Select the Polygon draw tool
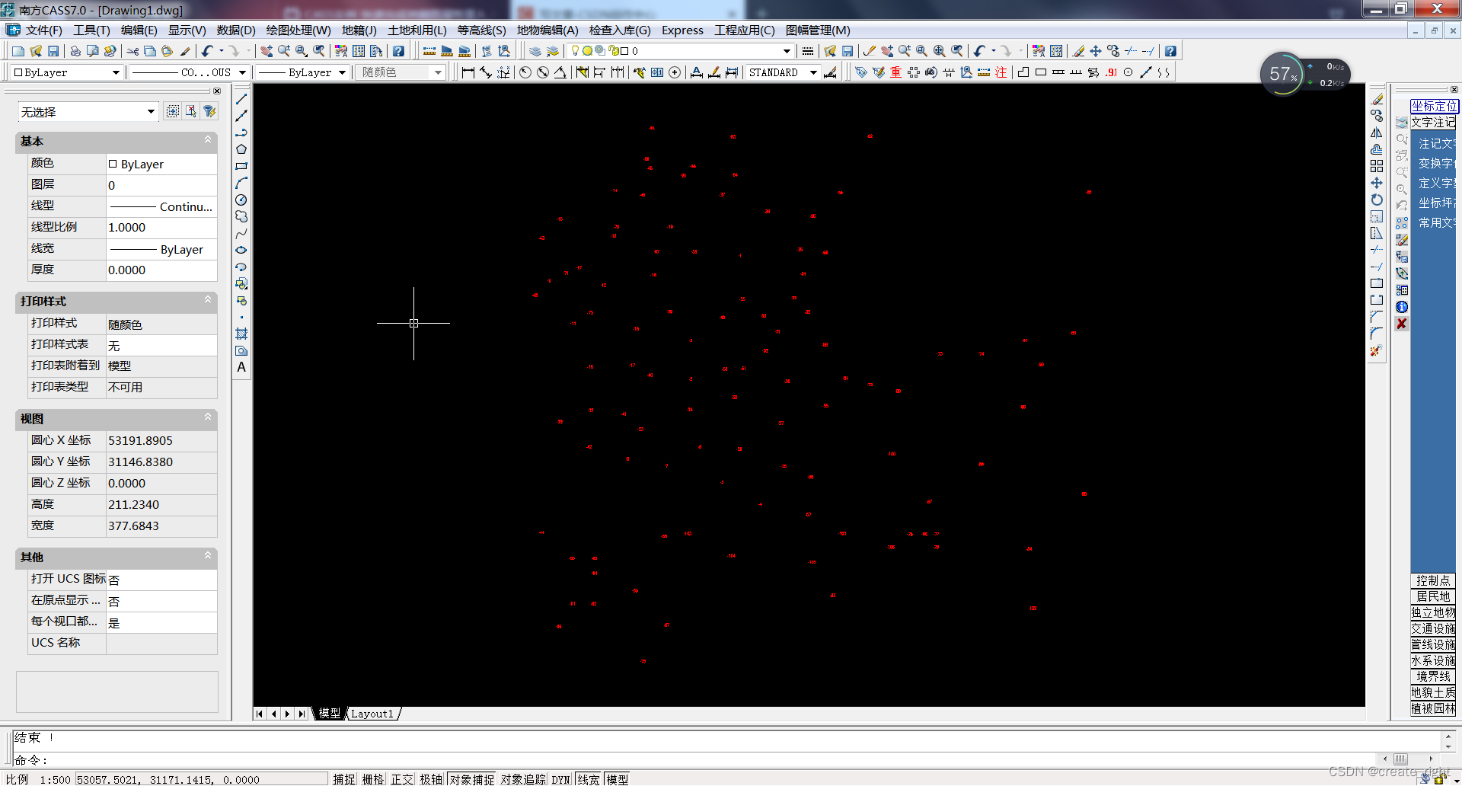This screenshot has height=786, width=1462. point(241,149)
